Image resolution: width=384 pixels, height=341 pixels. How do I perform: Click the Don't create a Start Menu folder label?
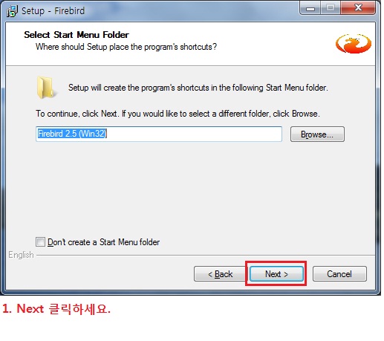[103, 242]
